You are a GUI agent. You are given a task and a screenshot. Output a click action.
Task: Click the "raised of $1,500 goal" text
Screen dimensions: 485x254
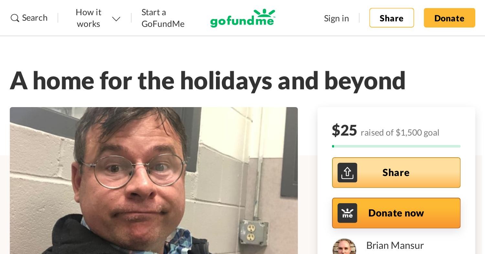400,133
